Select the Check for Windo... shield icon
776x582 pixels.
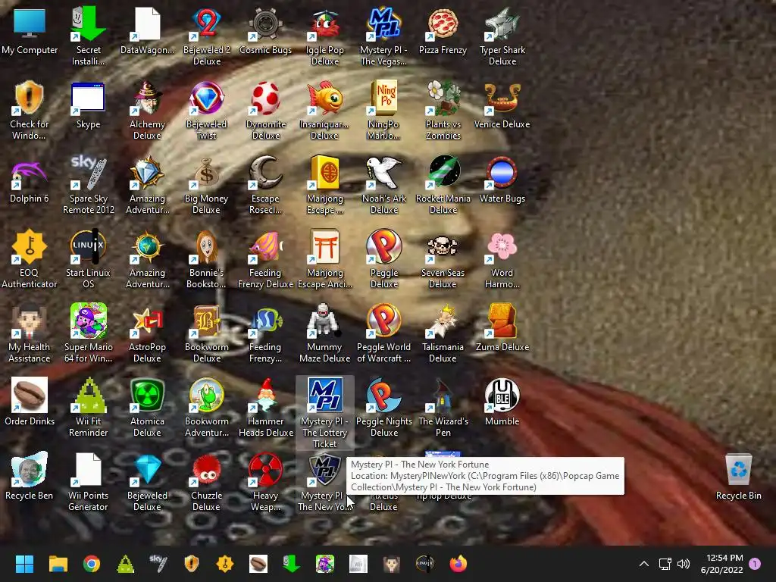[x=30, y=110]
